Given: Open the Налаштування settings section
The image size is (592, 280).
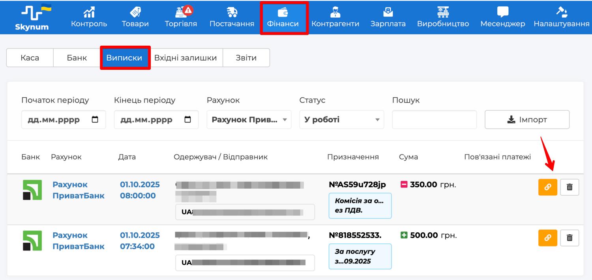Looking at the screenshot, I should point(561,17).
